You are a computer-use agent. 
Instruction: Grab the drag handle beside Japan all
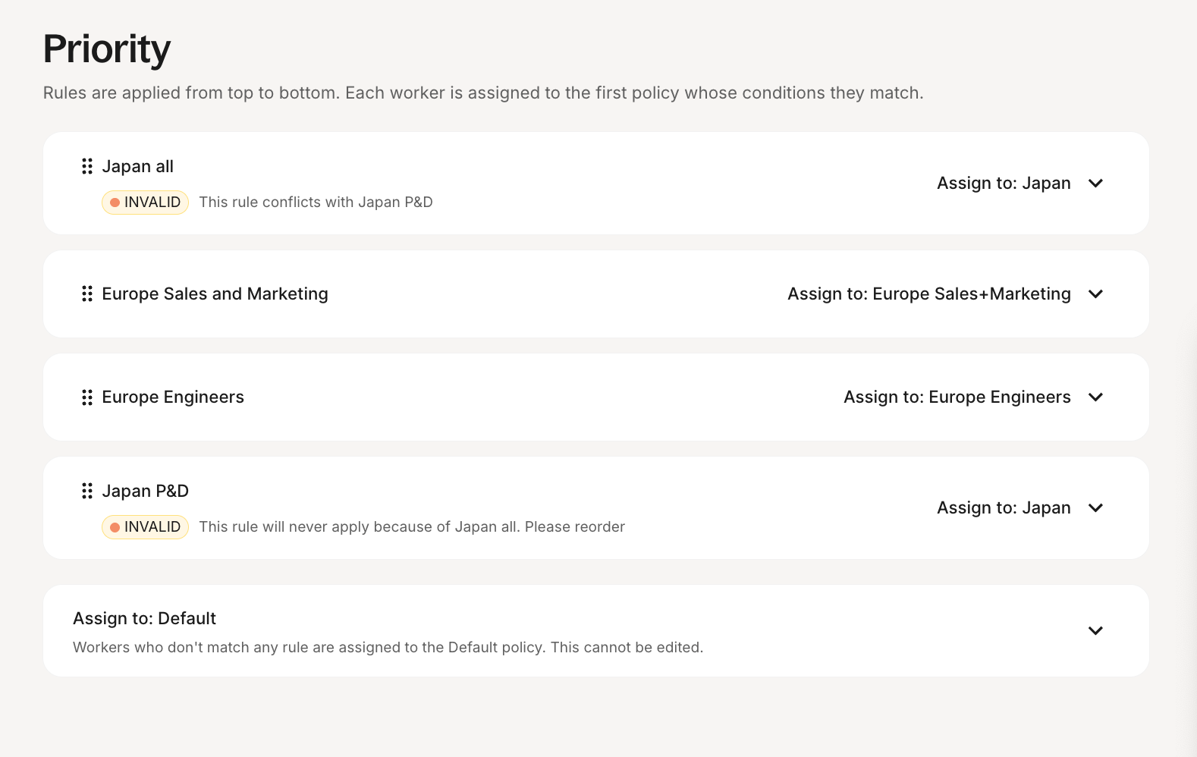[87, 166]
